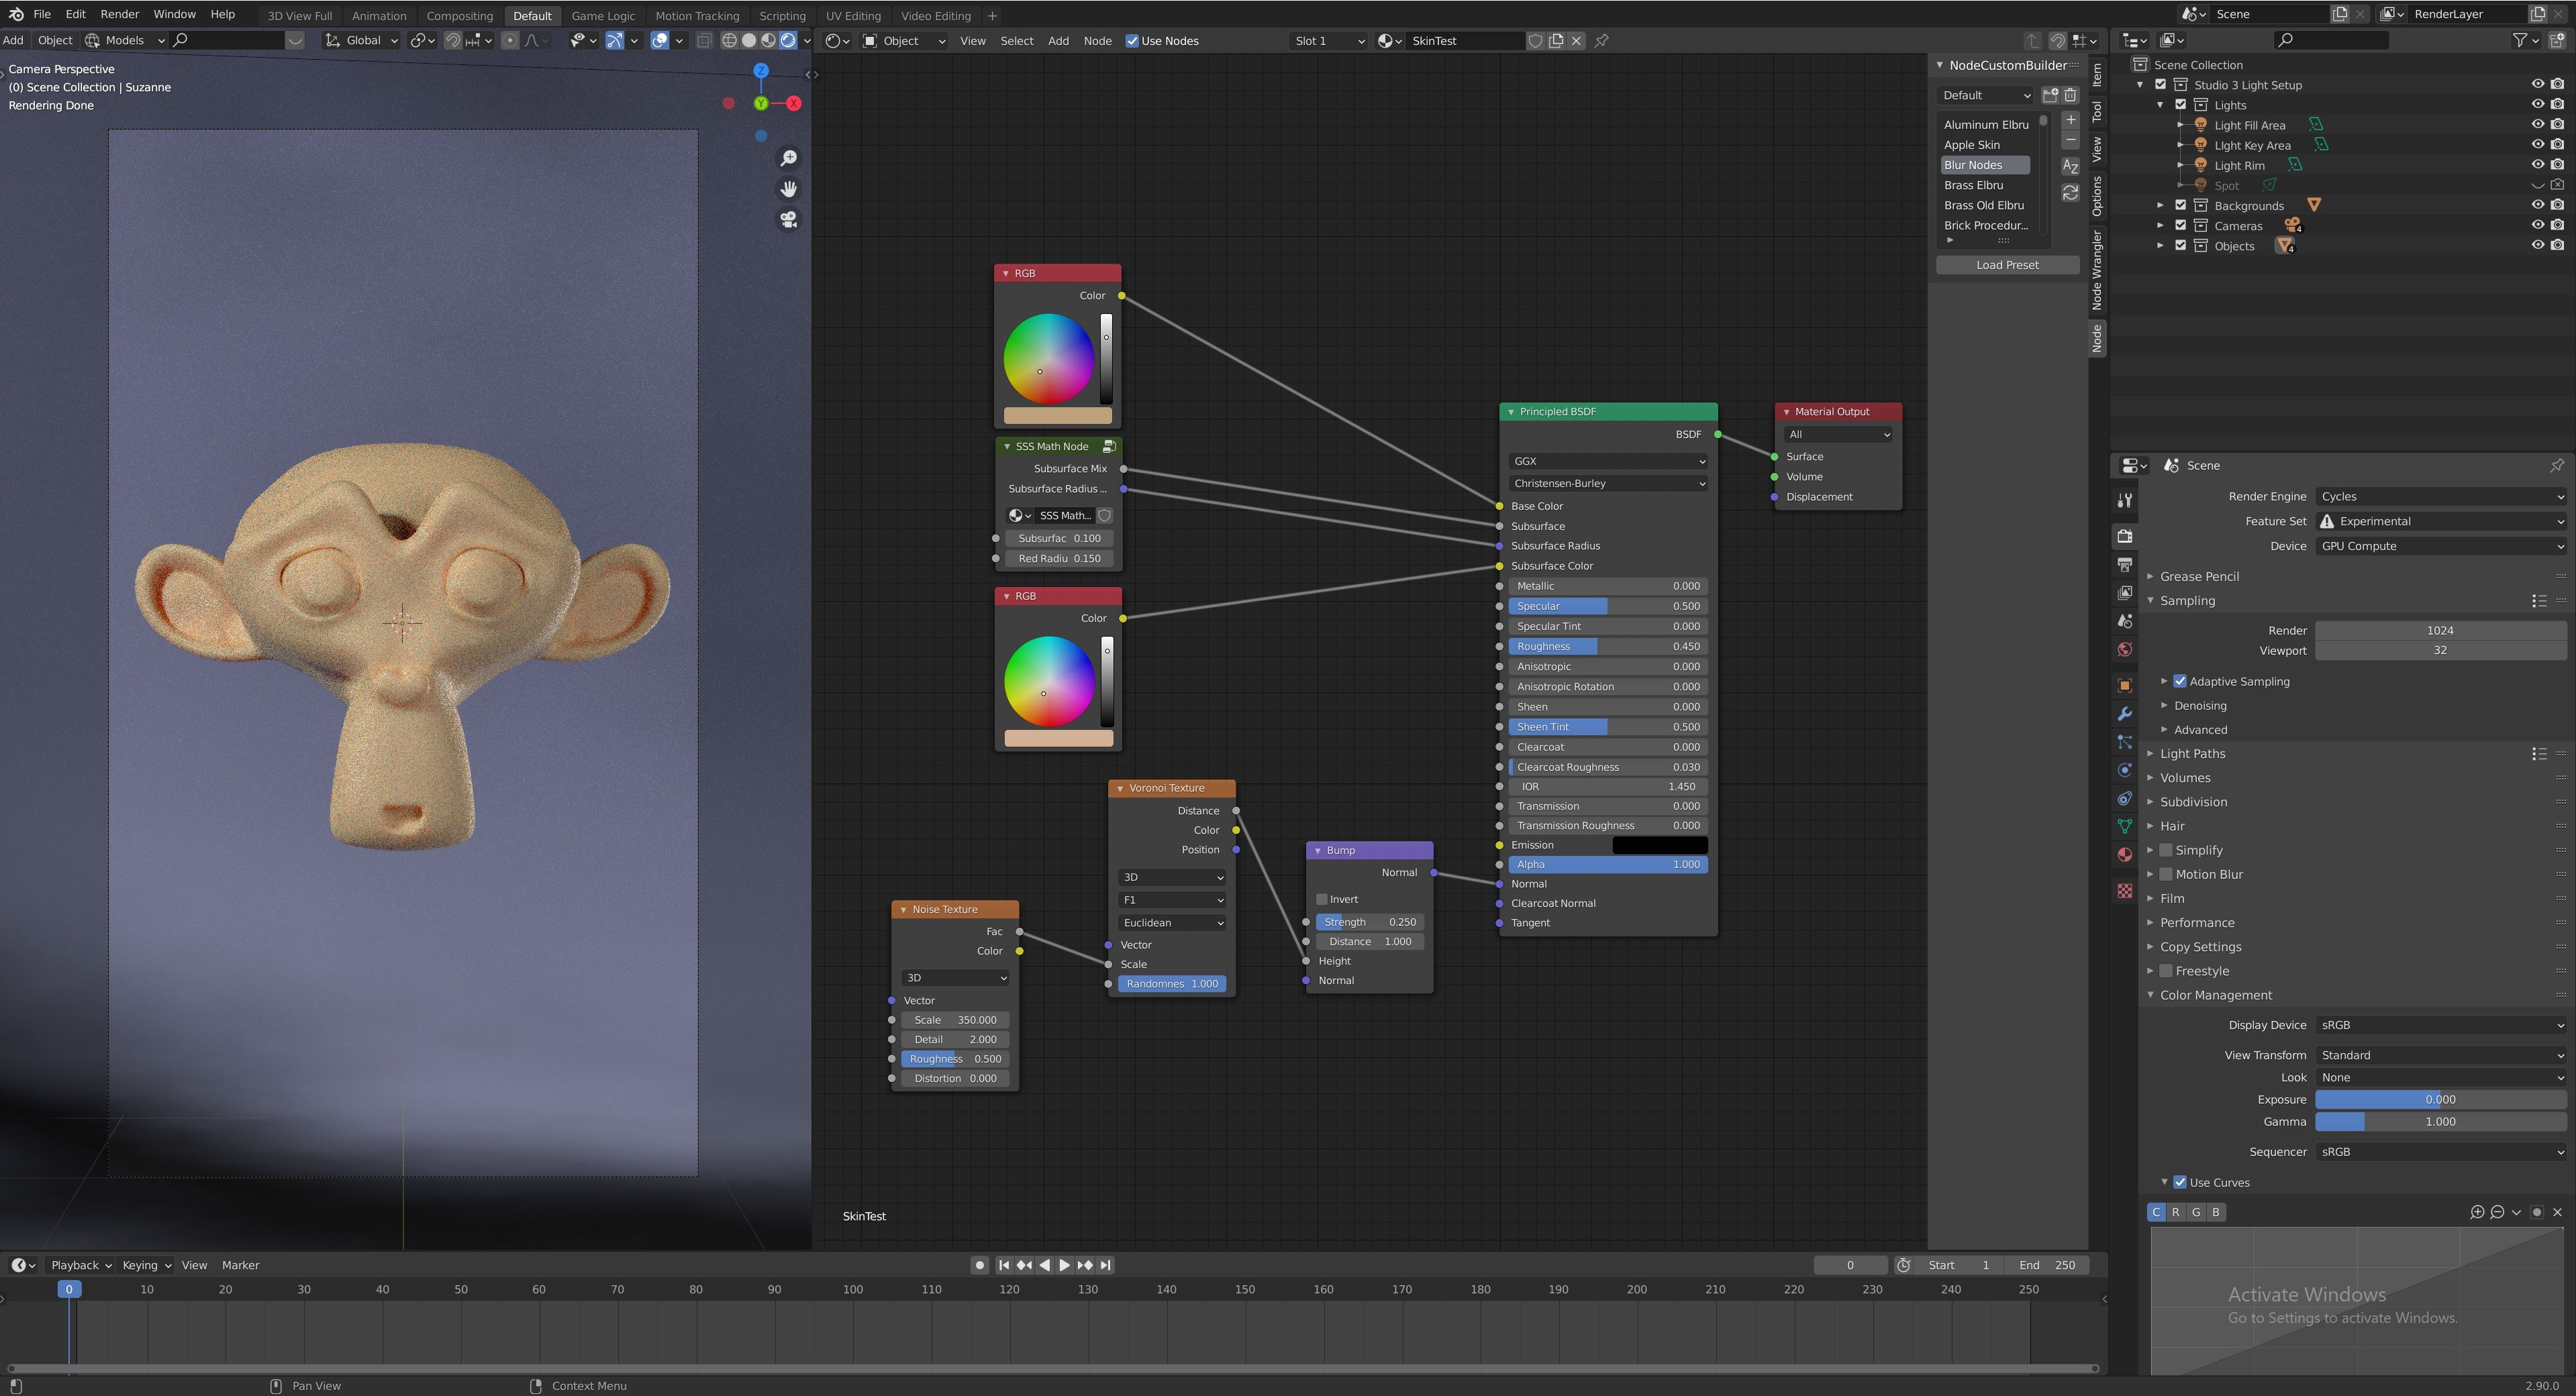This screenshot has height=1396, width=2576.
Task: Toggle visibility eye for Light Rim
Action: pos(2538,165)
